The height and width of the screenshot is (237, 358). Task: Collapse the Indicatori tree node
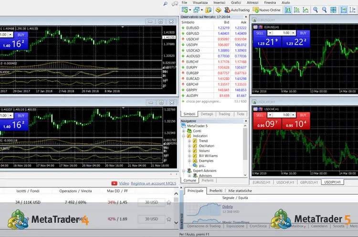[183, 136]
